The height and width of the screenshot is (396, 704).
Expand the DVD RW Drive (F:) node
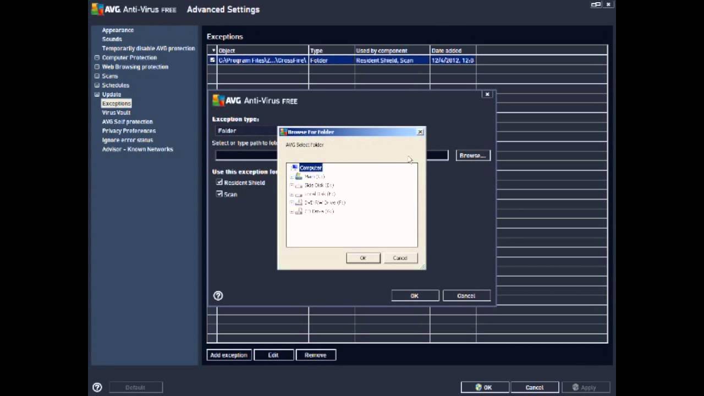point(291,203)
